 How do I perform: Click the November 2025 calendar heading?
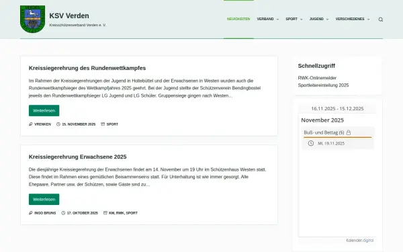322,120
